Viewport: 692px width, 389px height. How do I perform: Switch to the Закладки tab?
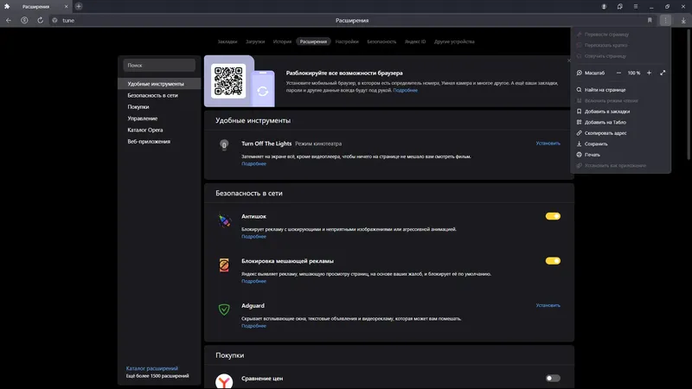(227, 41)
